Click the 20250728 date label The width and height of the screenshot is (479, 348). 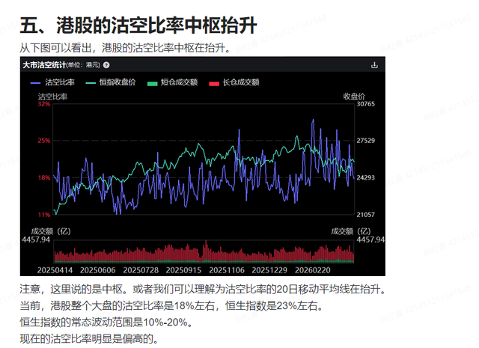click(141, 270)
